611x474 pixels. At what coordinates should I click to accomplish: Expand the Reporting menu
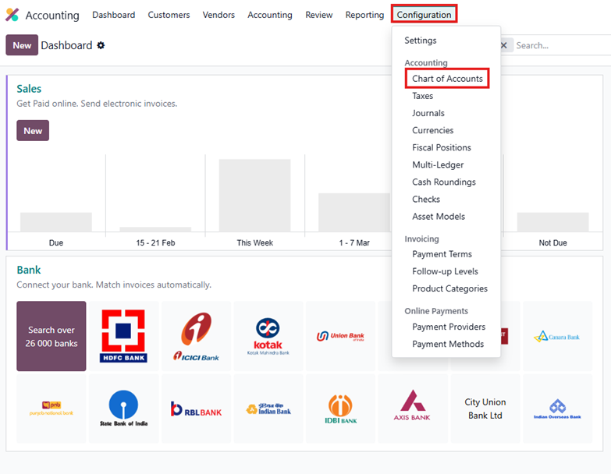click(x=364, y=15)
